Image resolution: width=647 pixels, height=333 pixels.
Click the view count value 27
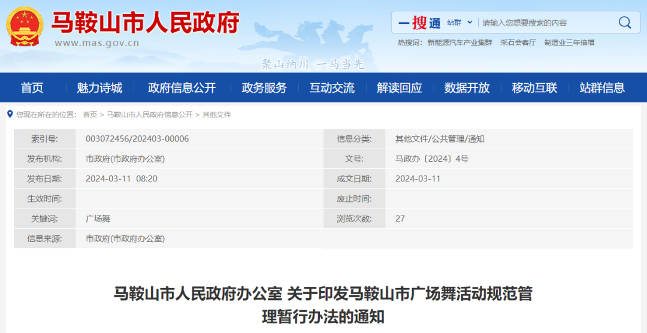[x=400, y=219]
